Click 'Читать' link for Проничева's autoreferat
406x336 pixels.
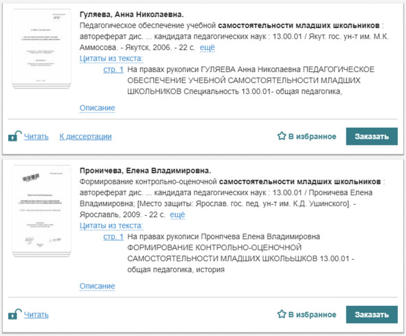36,315
